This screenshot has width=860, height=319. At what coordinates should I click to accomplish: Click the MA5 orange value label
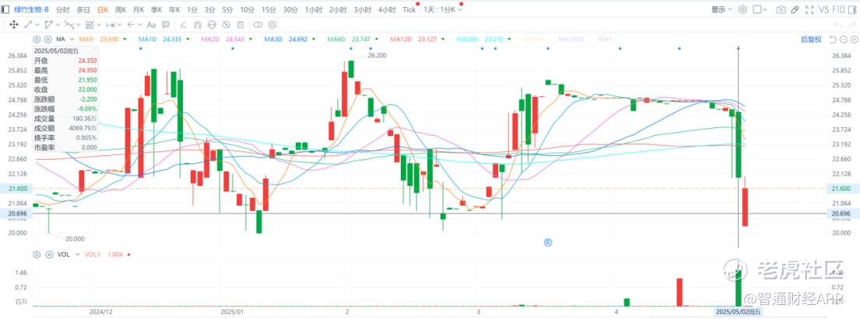[x=100, y=40]
